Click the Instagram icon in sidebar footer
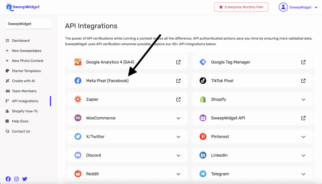This screenshot has width=322, height=184. pos(16,179)
